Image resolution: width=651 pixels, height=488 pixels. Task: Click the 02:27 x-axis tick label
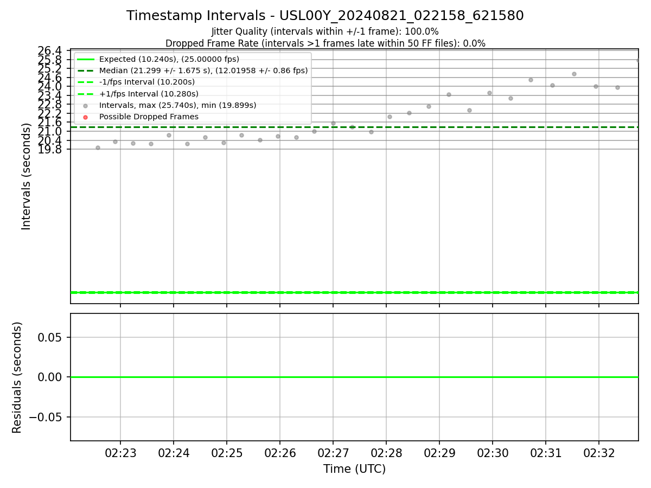point(333,453)
